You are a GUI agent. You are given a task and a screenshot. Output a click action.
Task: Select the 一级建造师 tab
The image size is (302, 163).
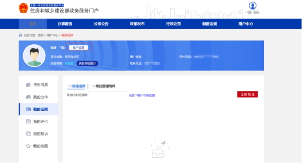77,86
